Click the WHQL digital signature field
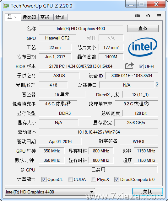Screen dimensions: 168x201 click(139, 141)
